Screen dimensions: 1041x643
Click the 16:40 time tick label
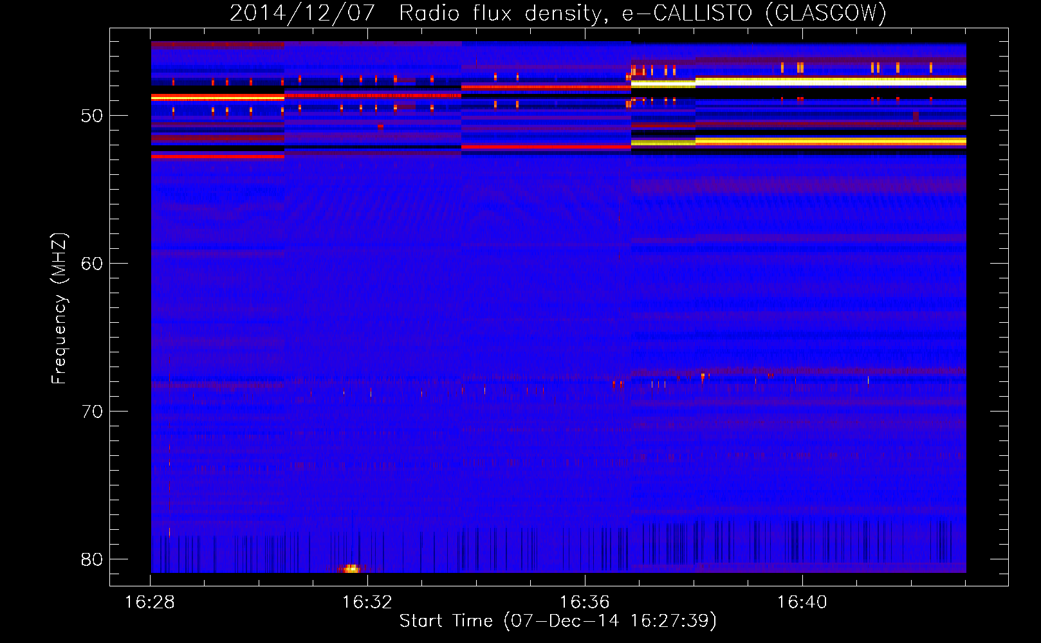[802, 602]
